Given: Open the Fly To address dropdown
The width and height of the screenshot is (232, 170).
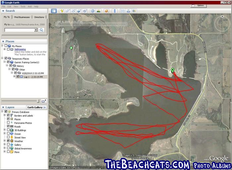Looking at the screenshot, I should pyautogui.click(x=36, y=30).
